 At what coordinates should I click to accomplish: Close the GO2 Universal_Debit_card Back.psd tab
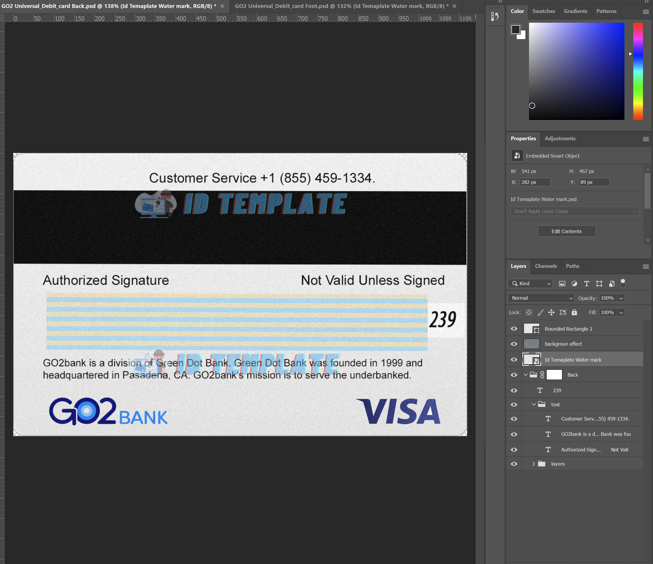[x=222, y=6]
